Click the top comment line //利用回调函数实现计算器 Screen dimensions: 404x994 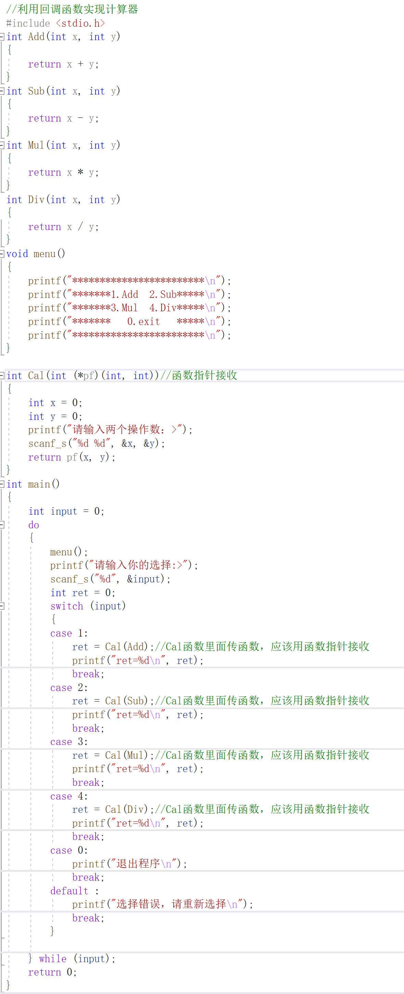coord(72,9)
